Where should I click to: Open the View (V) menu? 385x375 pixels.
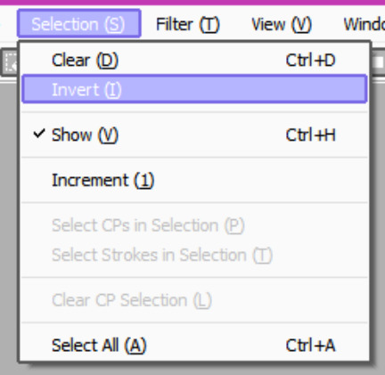coord(282,24)
